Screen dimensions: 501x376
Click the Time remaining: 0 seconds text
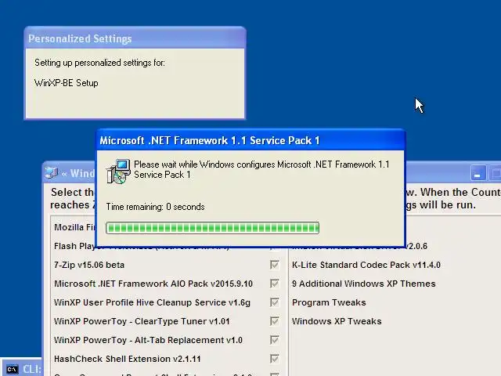click(x=155, y=207)
